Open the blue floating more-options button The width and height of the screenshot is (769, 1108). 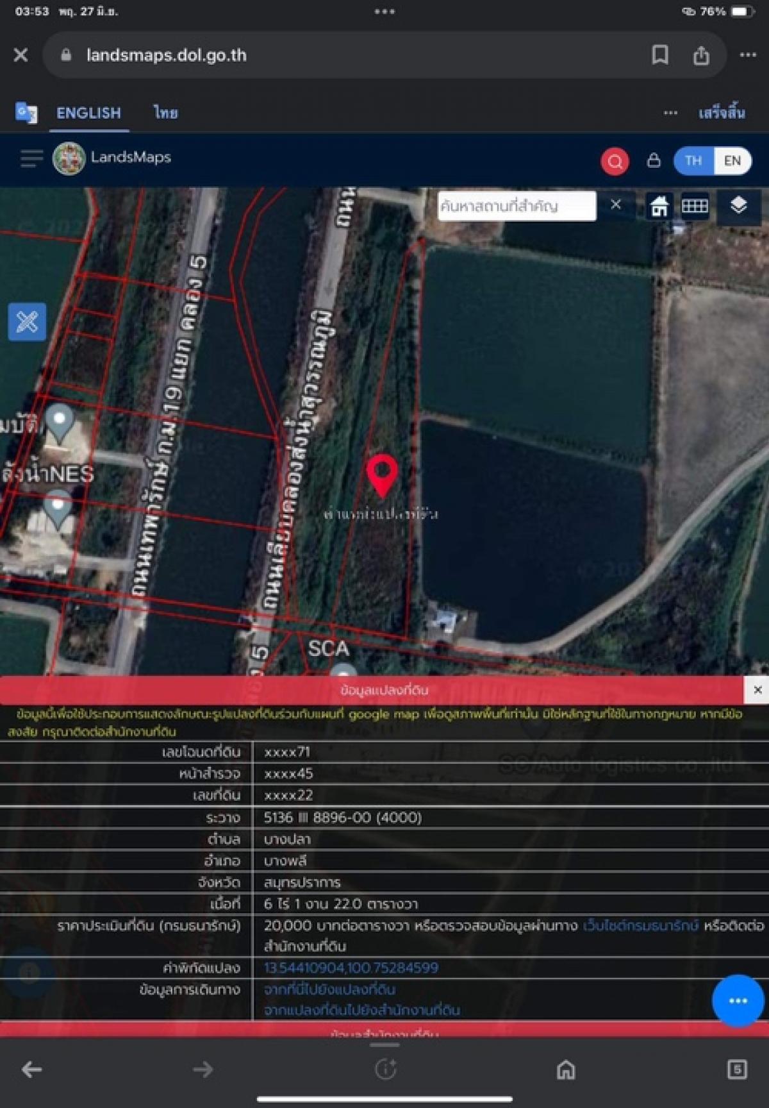coord(737,1000)
